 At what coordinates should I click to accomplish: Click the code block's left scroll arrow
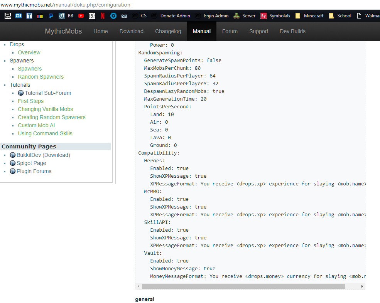pos(138,286)
